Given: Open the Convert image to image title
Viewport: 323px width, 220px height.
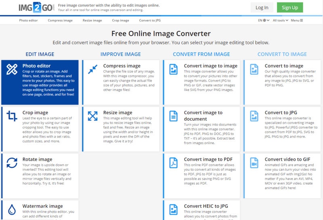Looking at the screenshot, I should 210,66.
